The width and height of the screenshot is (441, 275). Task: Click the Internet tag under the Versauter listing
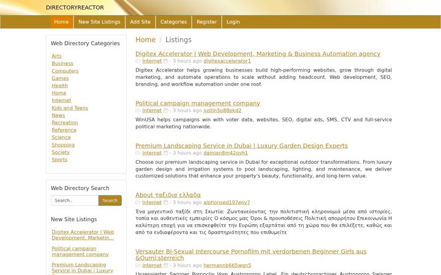tap(152, 265)
